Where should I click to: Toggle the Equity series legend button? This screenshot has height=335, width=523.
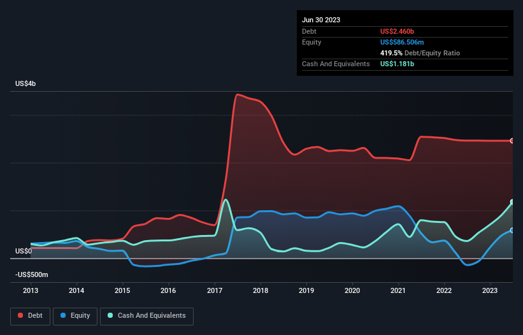75,316
